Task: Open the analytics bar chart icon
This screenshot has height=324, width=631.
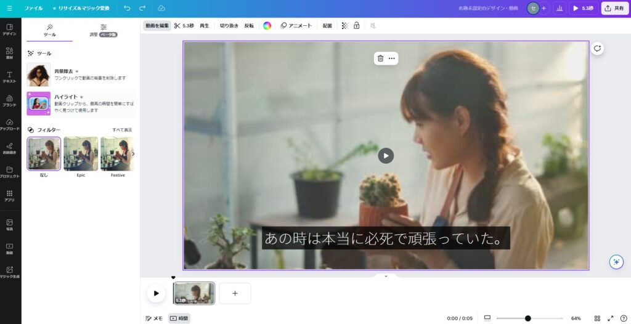Action: pos(560,8)
